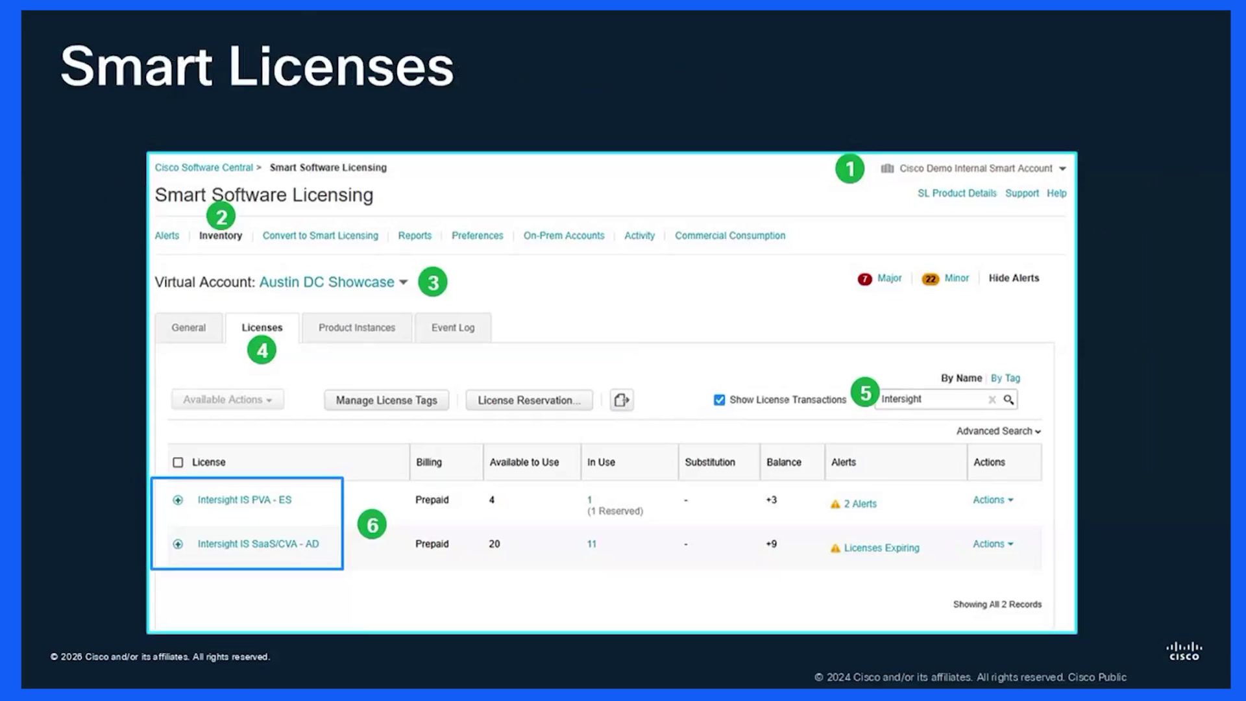Toggle Show License Transactions checkbox
1246x701 pixels.
(x=719, y=400)
